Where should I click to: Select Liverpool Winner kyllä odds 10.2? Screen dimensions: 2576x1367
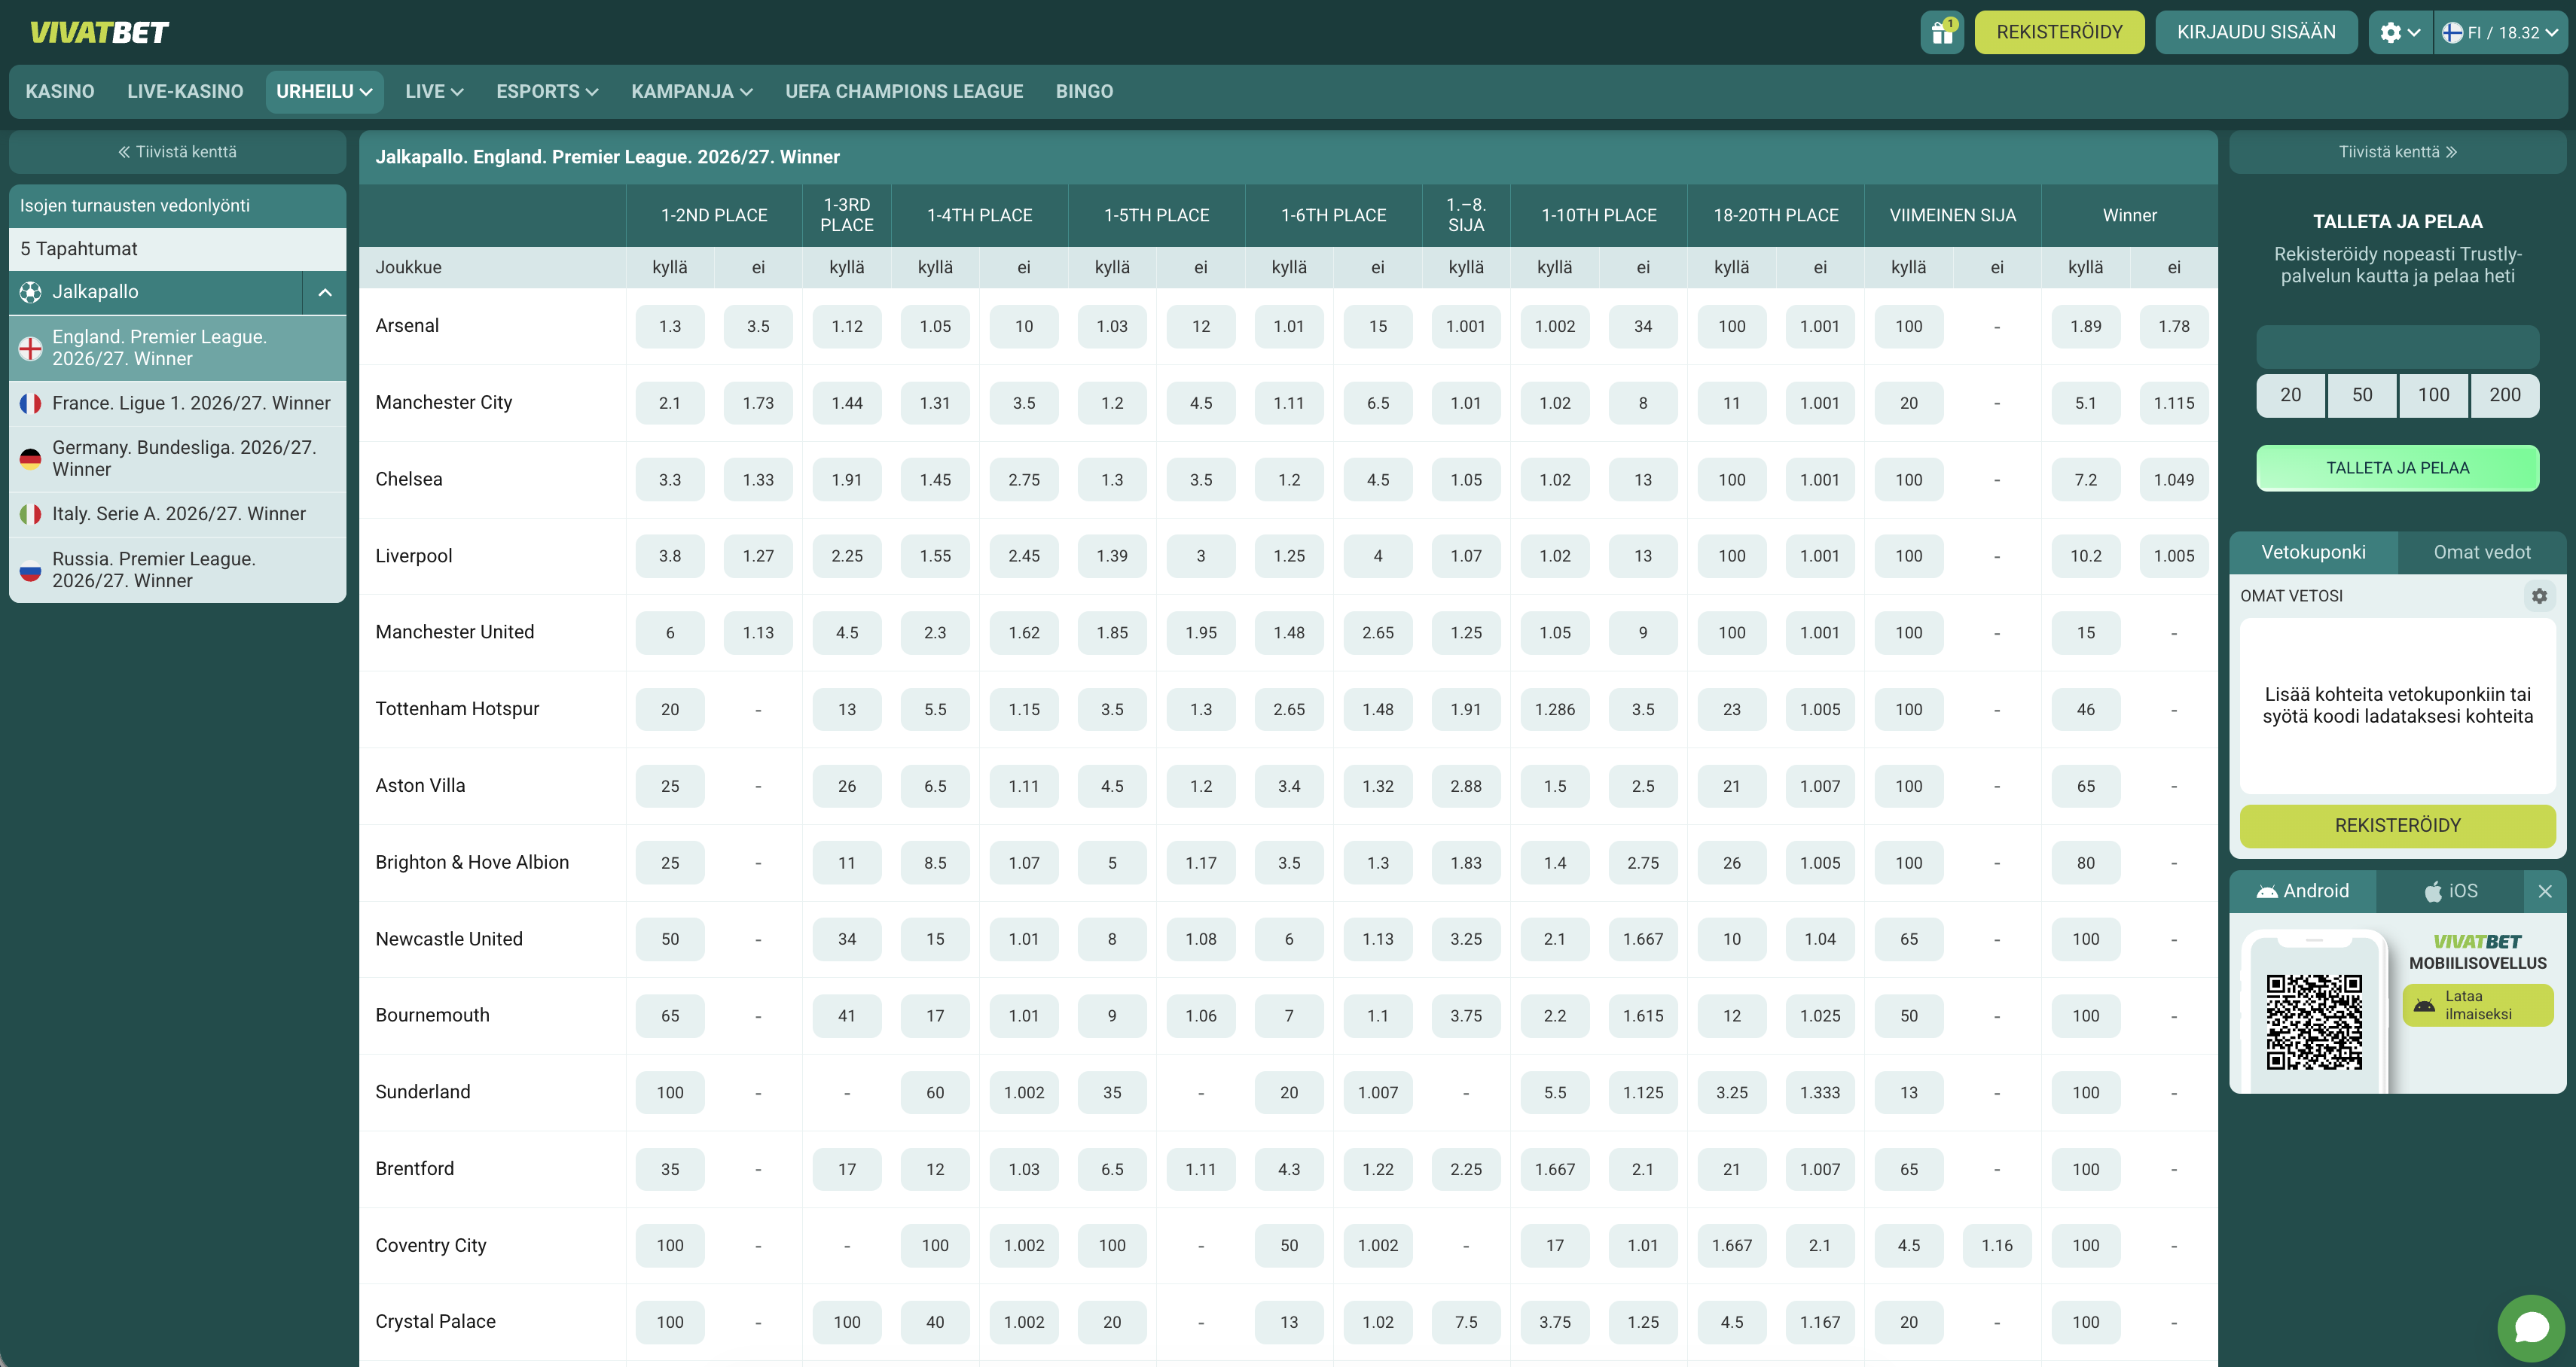[x=2085, y=556]
